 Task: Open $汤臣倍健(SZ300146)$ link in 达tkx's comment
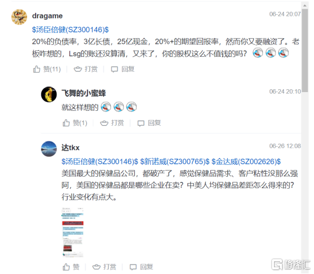(100, 161)
